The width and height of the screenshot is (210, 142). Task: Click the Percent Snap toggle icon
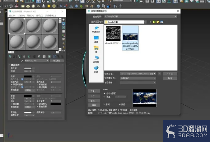click(x=99, y=1)
